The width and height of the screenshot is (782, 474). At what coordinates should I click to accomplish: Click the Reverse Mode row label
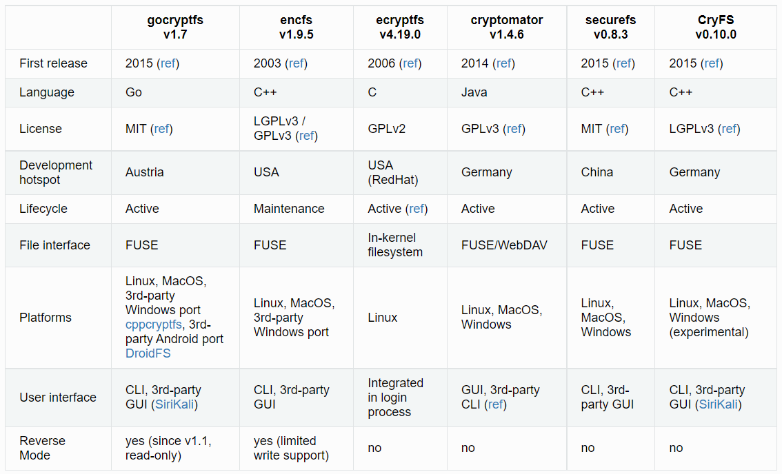click(x=42, y=448)
